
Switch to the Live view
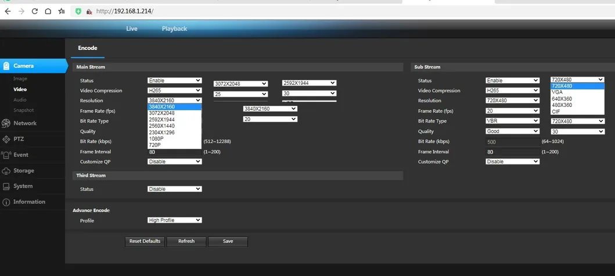point(132,28)
